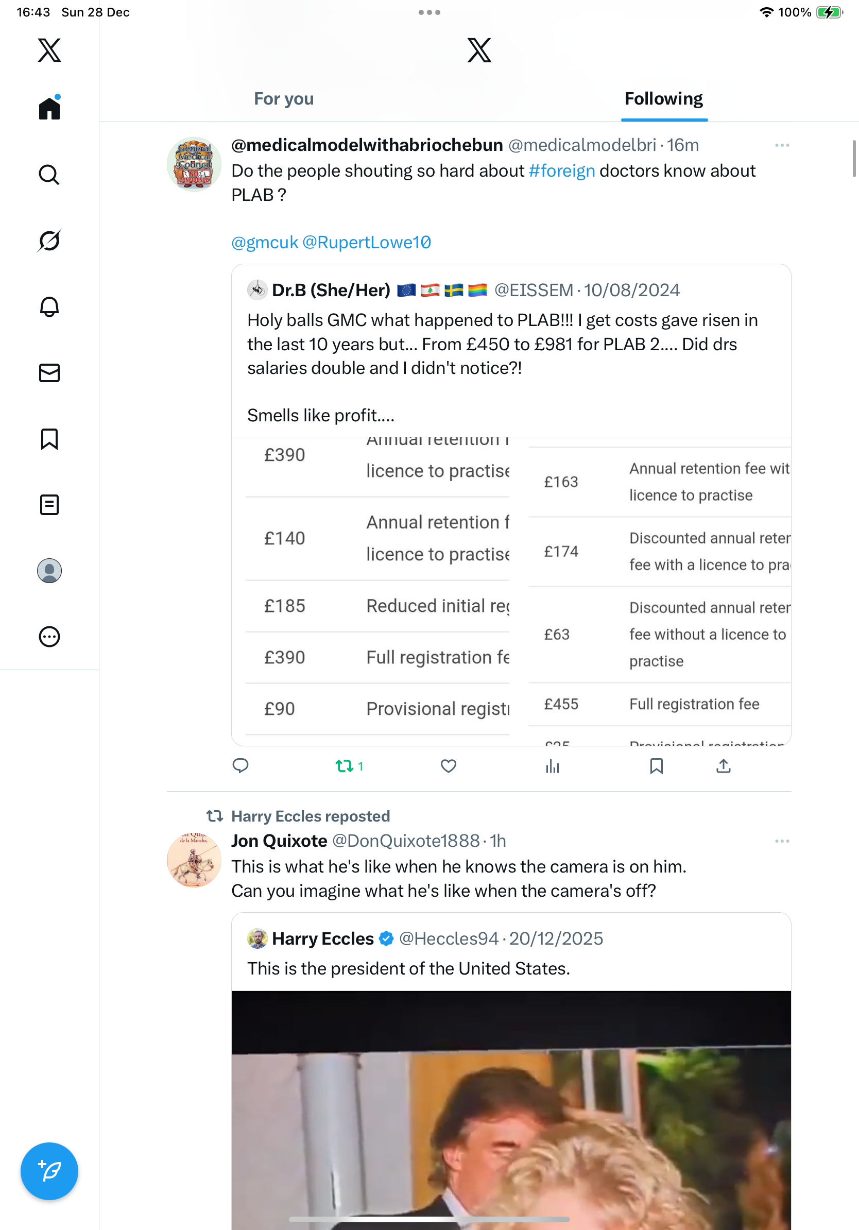
Task: View analytics for the PLAB post
Action: point(552,766)
